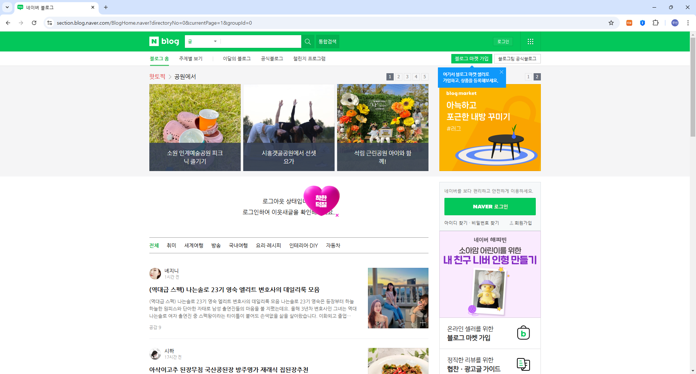Open the tab search dropdown arrow
The width and height of the screenshot is (696, 374).
7,7
